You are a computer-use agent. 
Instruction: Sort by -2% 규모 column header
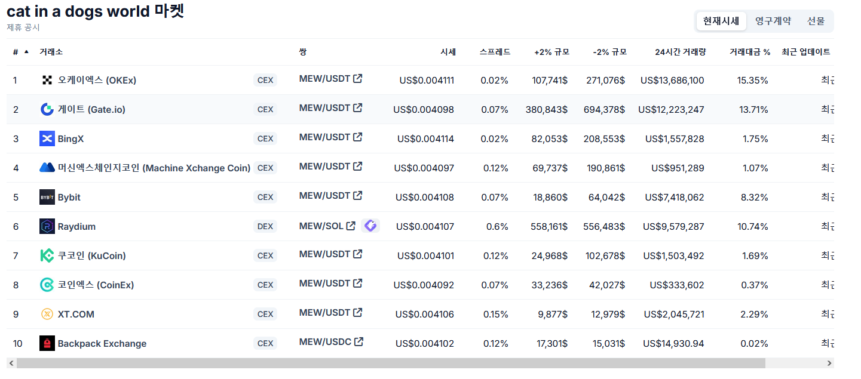click(609, 52)
